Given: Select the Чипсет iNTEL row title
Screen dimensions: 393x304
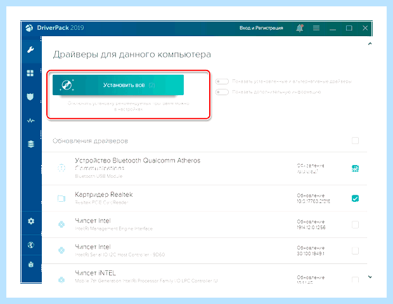Looking at the screenshot, I should tap(95, 273).
